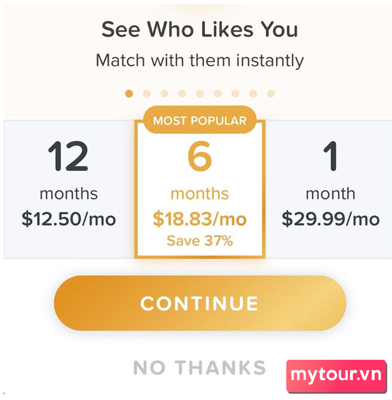The image size is (392, 400).
Task: Click the mytour.vn watermark logo
Action: coord(336,376)
